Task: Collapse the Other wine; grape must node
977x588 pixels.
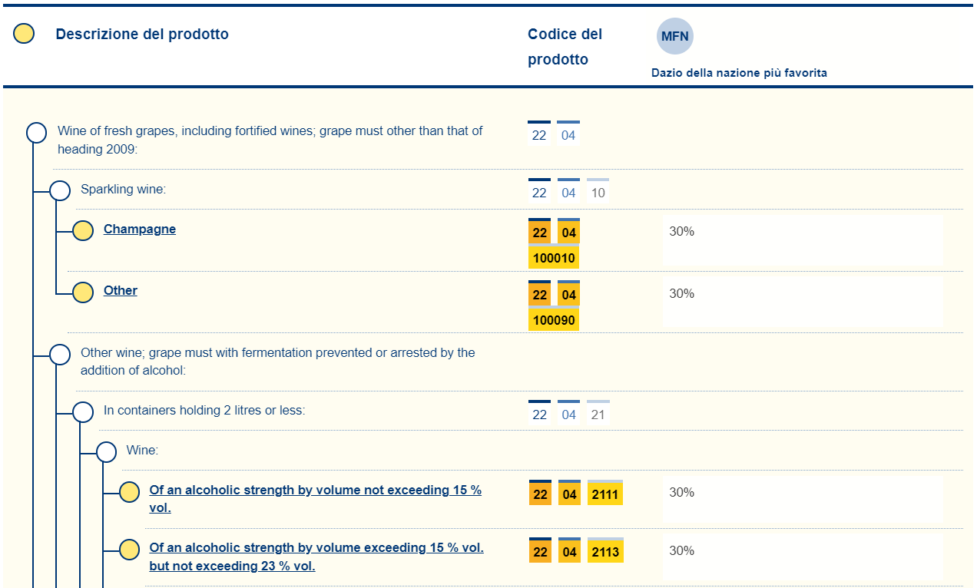Action: pos(60,355)
